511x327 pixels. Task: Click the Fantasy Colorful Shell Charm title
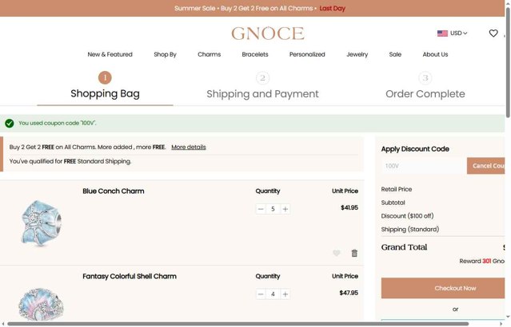130,276
